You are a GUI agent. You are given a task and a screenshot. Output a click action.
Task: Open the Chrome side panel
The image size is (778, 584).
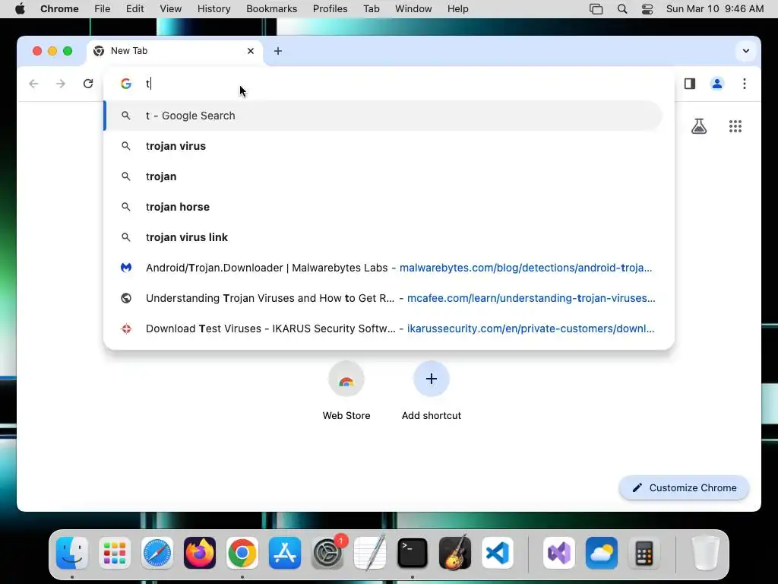click(690, 84)
